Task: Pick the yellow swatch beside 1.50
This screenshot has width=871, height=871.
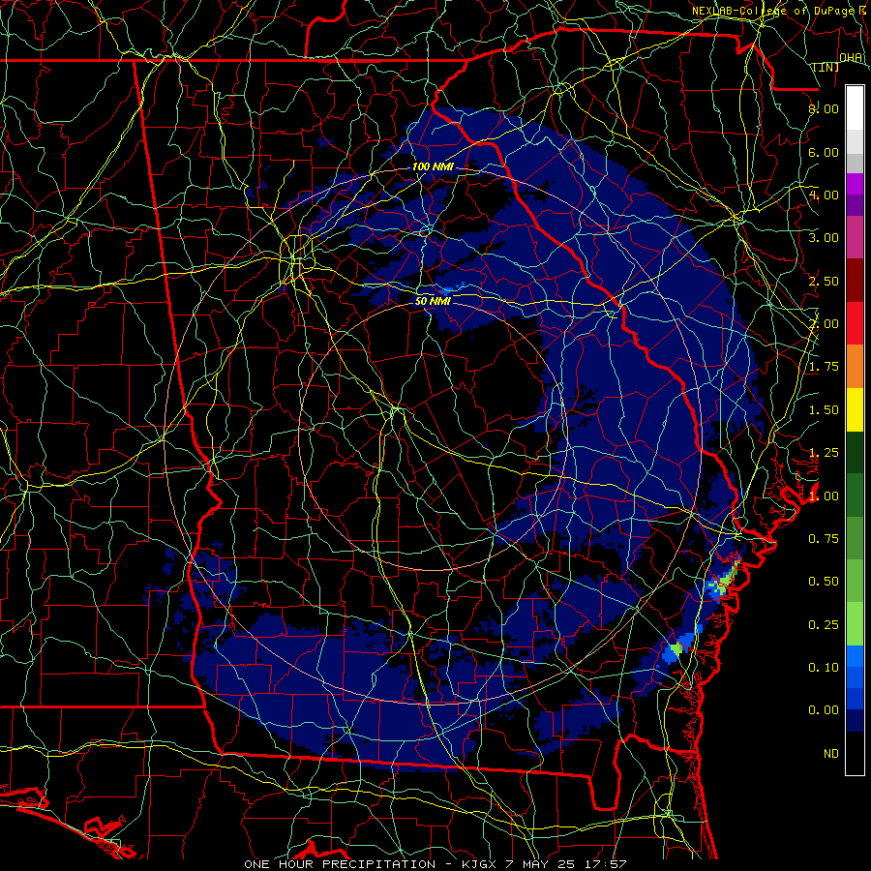Action: pos(855,409)
